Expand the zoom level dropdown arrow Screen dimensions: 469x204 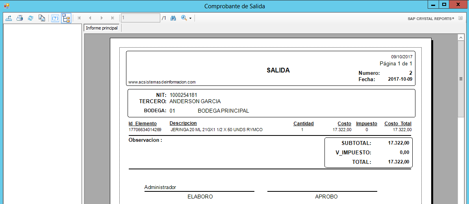[190, 19]
